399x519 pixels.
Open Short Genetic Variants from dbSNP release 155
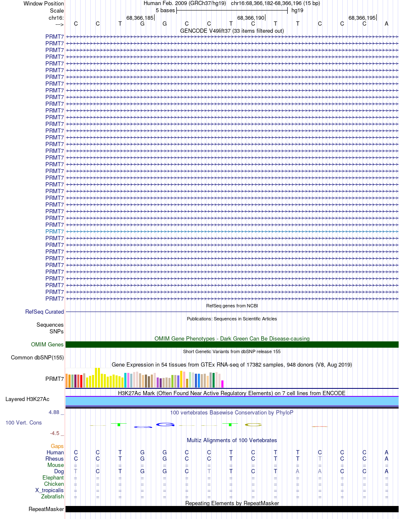(x=232, y=351)
